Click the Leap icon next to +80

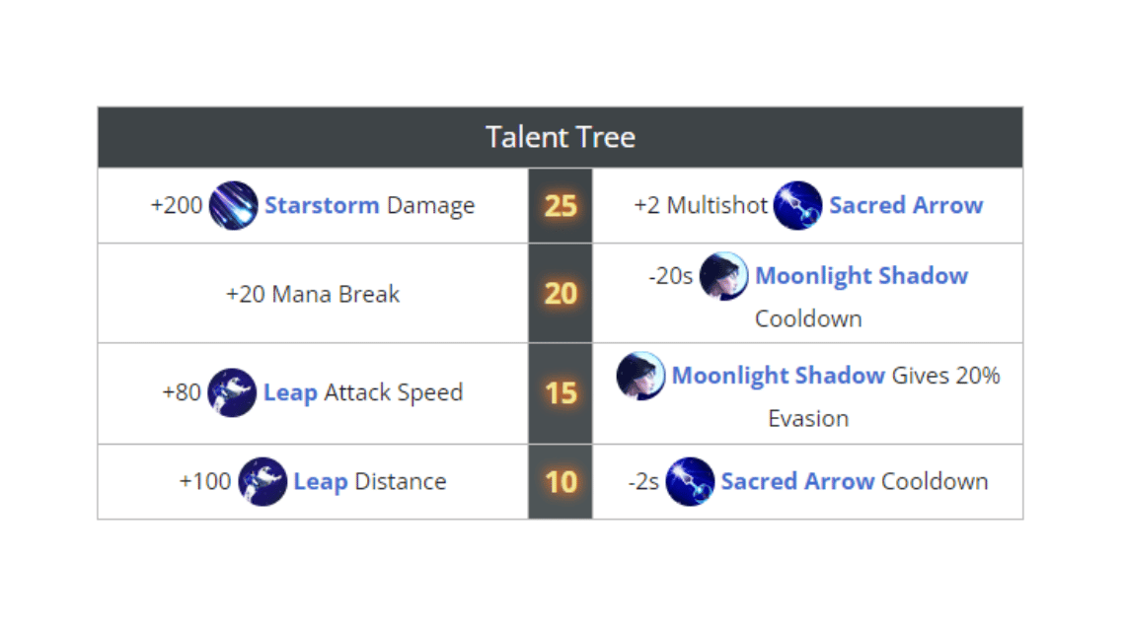point(232,393)
